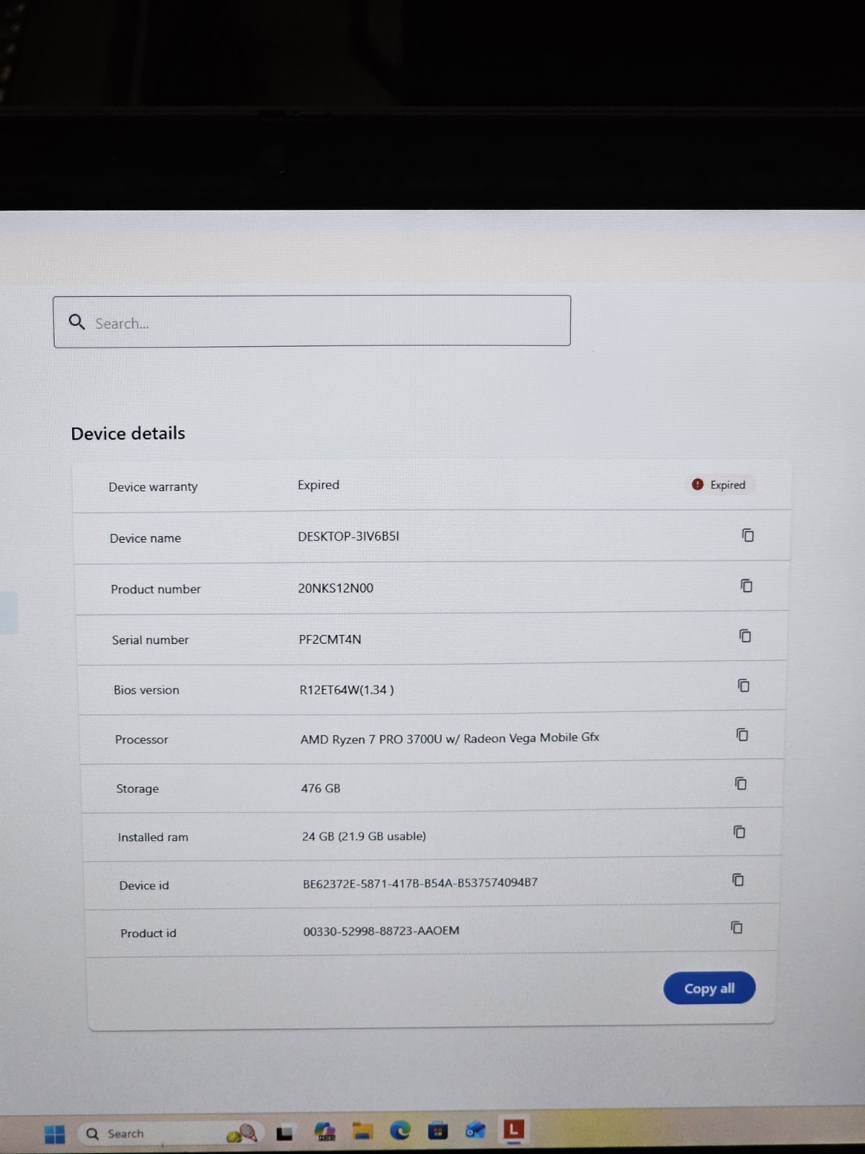Click the red Expired warranty badge
This screenshot has width=865, height=1154.
pyautogui.click(x=719, y=485)
